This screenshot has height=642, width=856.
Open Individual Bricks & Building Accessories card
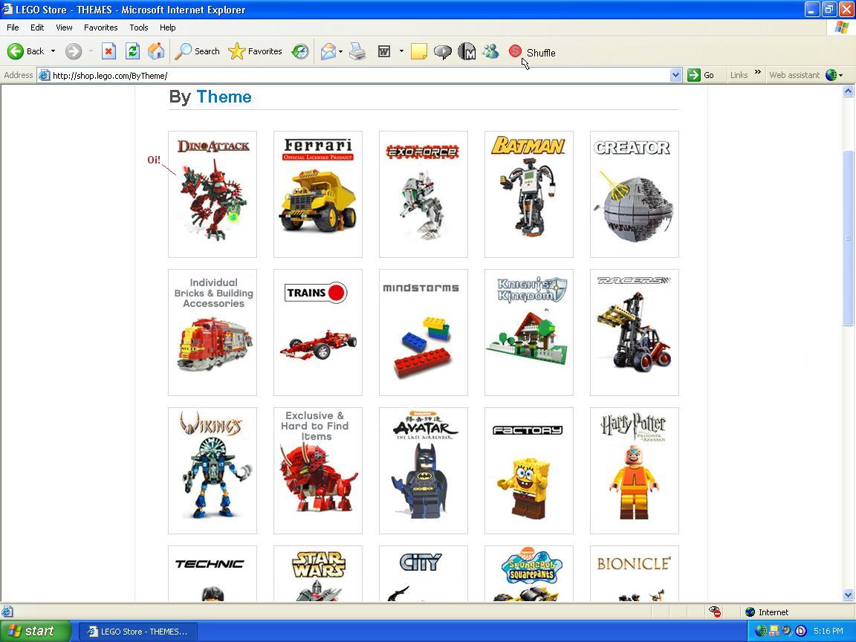tap(213, 332)
